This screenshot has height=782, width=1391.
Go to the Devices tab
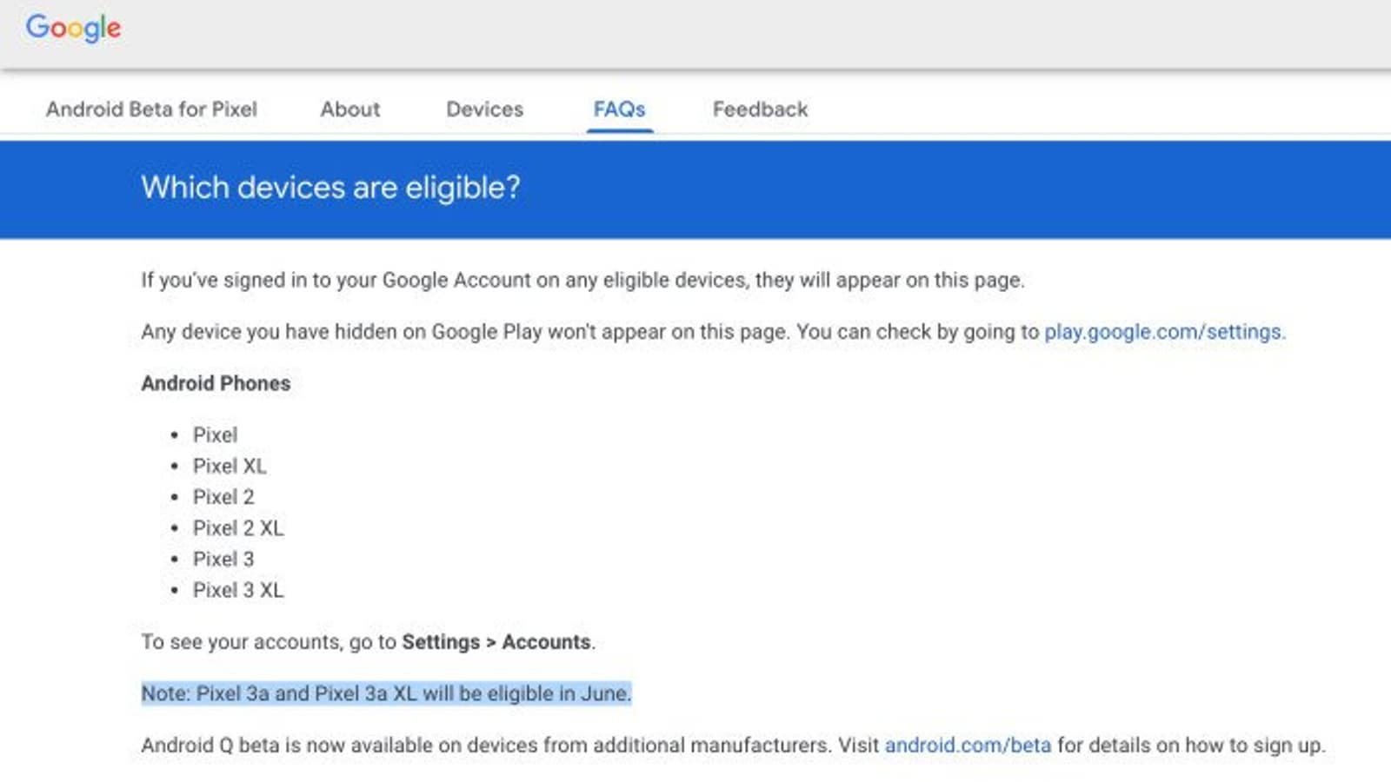click(484, 109)
